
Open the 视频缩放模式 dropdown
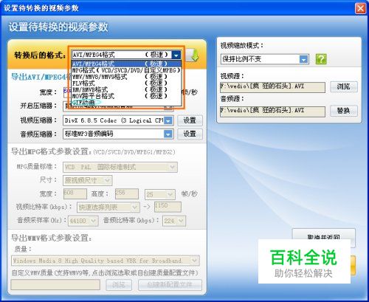(264, 59)
